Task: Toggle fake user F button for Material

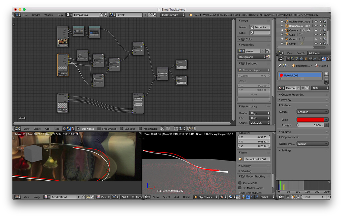Action: 298,88
